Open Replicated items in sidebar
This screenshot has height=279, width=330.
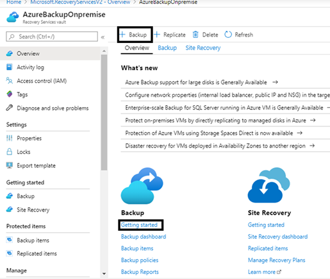pyautogui.click(x=50, y=253)
